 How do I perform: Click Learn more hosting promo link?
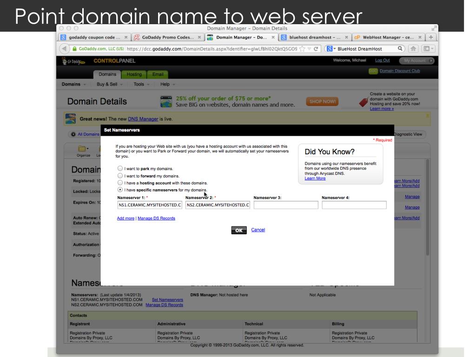point(382,109)
